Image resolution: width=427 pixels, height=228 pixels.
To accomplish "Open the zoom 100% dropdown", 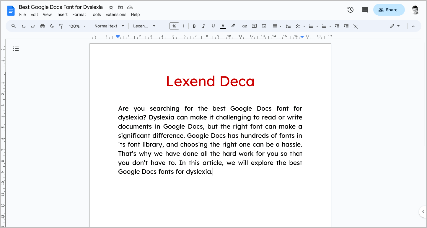I will (77, 26).
